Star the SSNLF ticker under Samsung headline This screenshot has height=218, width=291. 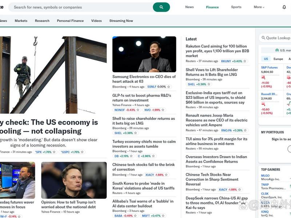[x=168, y=87]
